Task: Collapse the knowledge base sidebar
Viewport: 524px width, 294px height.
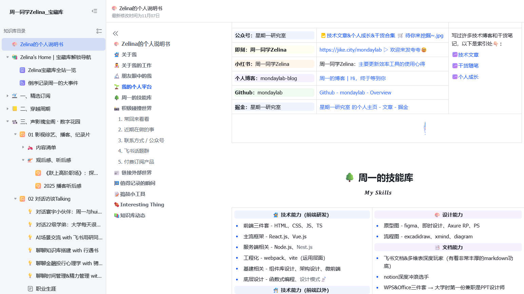Action: (x=94, y=11)
